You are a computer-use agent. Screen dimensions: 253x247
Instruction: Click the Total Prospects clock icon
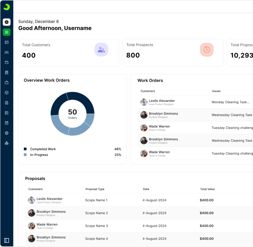(206, 50)
